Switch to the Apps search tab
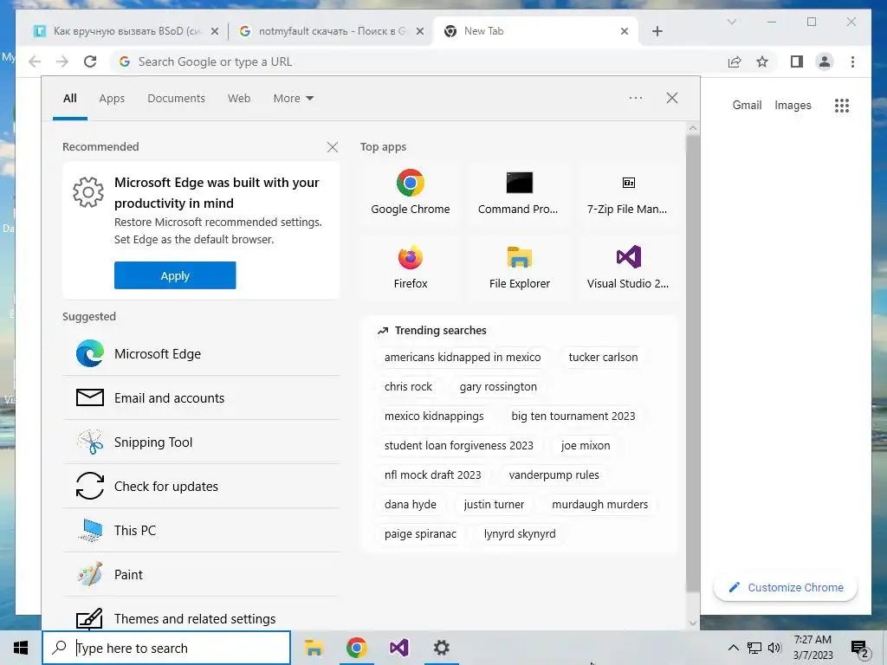 coord(112,99)
